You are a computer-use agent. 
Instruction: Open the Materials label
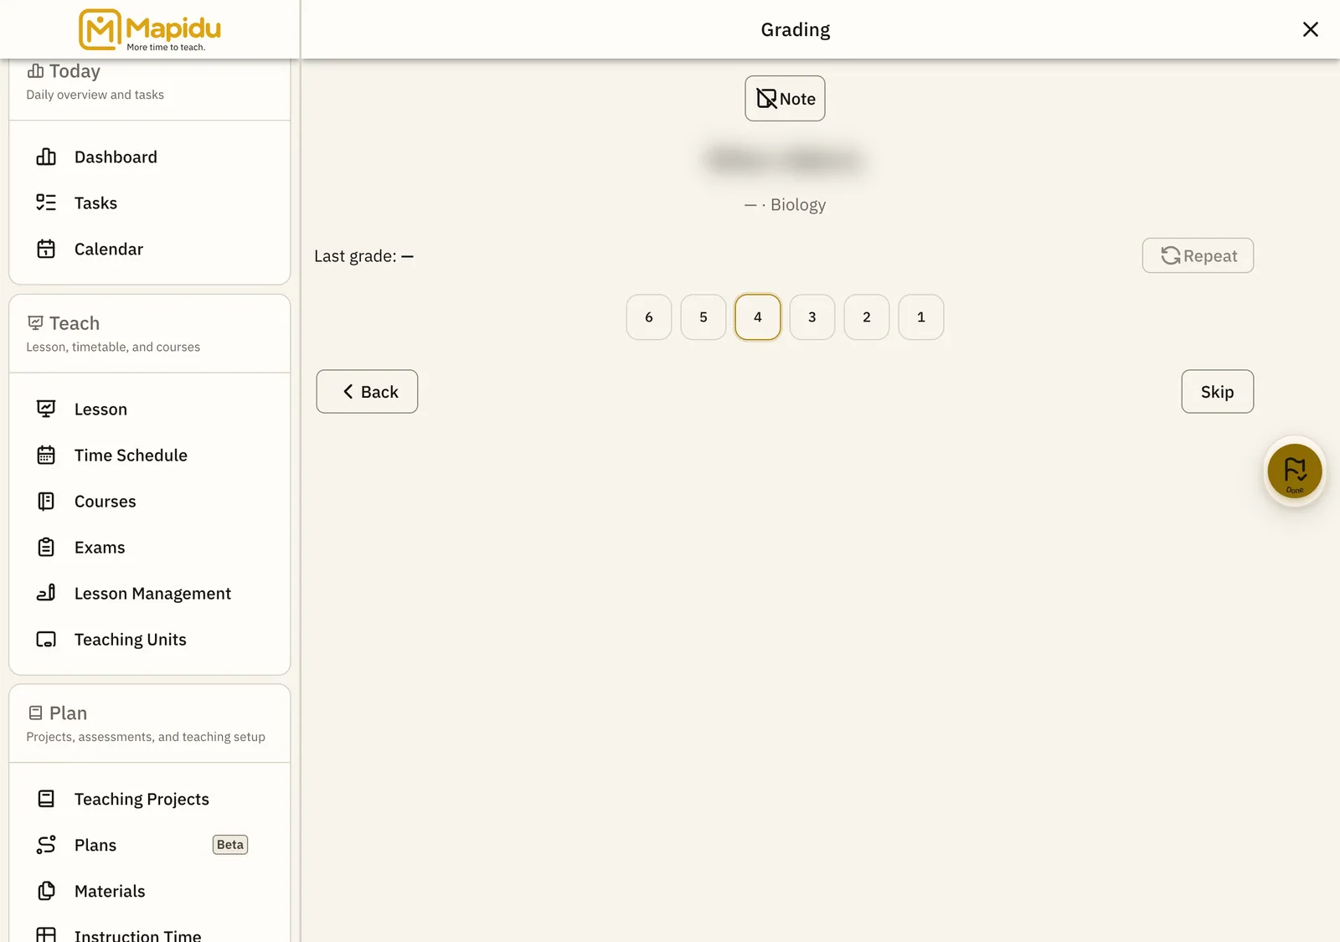[110, 891]
